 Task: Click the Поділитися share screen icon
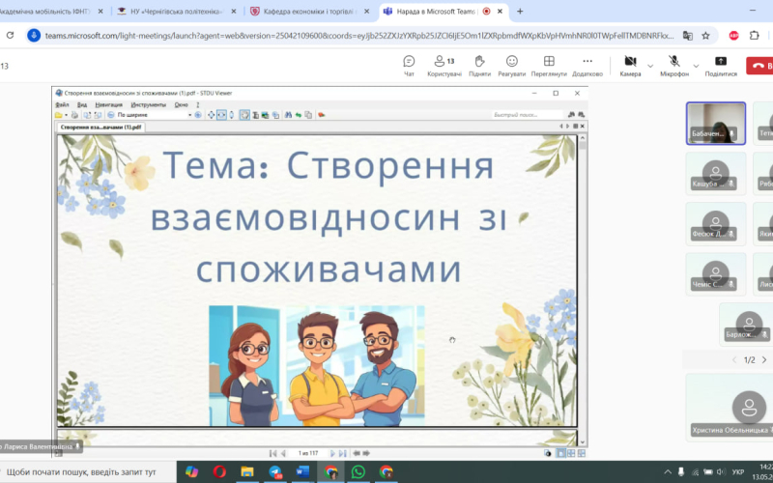(x=721, y=61)
